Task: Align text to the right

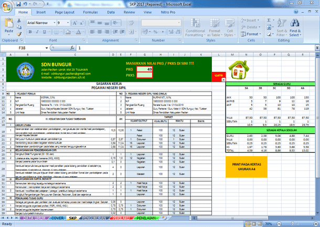Action: click(x=106, y=32)
